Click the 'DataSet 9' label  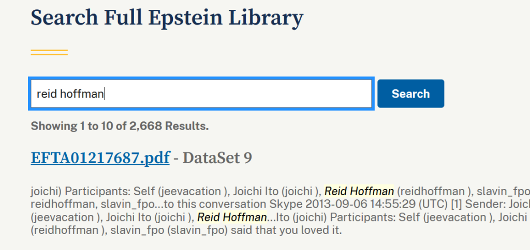pos(217,158)
